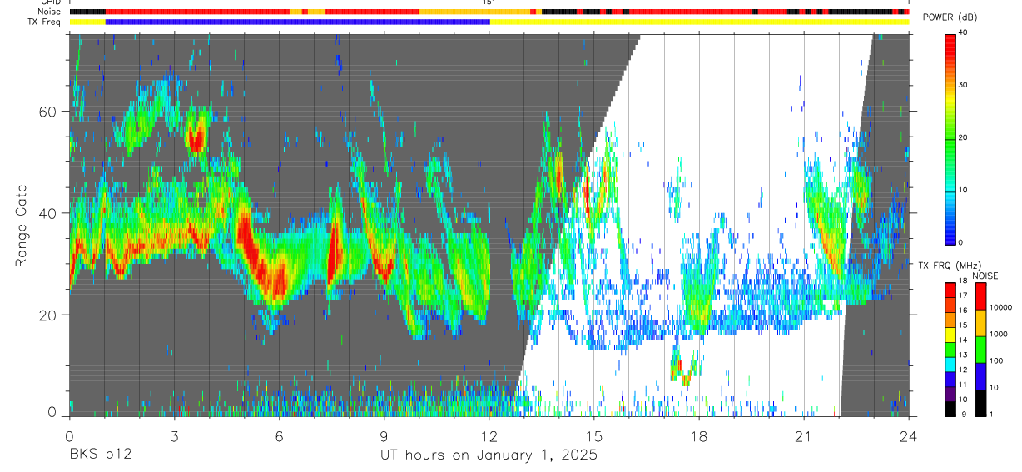Select the 'POWER (dB)' colorbar title

[950, 17]
